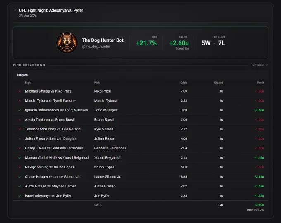Screen dimensions: 281x223
Task: Click the loss X icon for Tybura vs Fortune
Action: pos(20,101)
